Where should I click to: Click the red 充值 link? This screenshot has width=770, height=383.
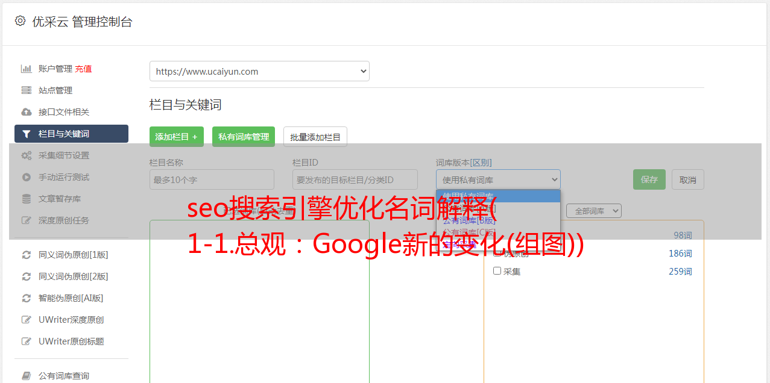pyautogui.click(x=83, y=69)
